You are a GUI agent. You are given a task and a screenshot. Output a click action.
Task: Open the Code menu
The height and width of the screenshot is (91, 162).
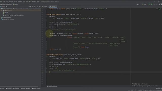[15, 2]
